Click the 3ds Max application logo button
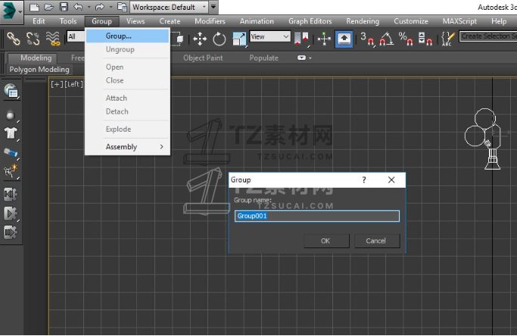517x336 pixels. [11, 11]
